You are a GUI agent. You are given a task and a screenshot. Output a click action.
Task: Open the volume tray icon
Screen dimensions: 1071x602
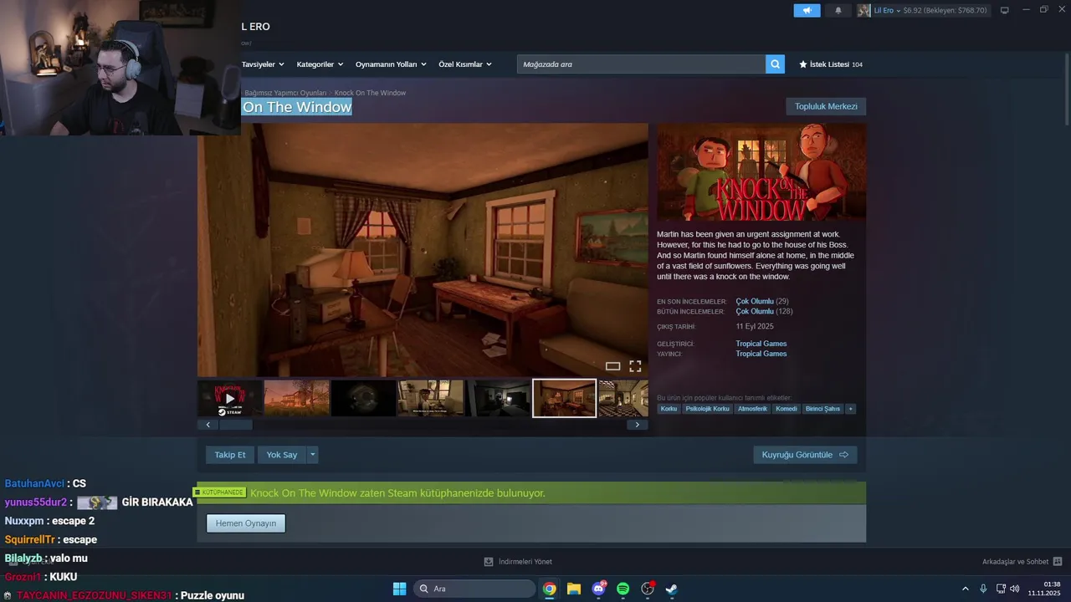pyautogui.click(x=1014, y=589)
